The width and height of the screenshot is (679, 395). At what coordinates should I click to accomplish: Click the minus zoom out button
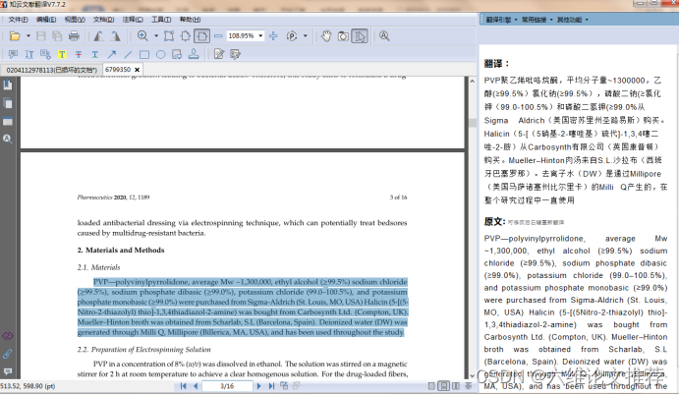[x=219, y=36]
